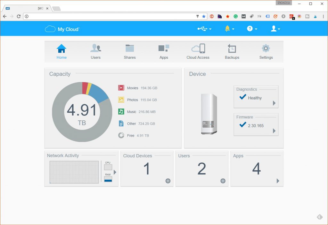The height and width of the screenshot is (225, 328).
Task: Click the blue segment of capacity chart
Action: [x=99, y=93]
